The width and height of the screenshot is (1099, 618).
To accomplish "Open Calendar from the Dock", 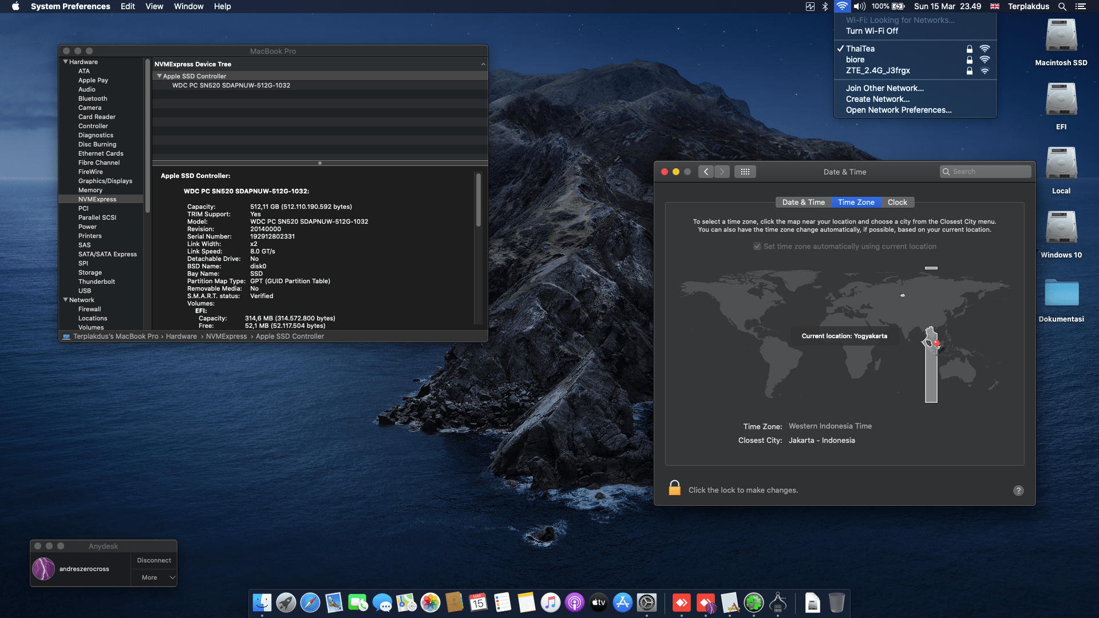I will pyautogui.click(x=479, y=603).
